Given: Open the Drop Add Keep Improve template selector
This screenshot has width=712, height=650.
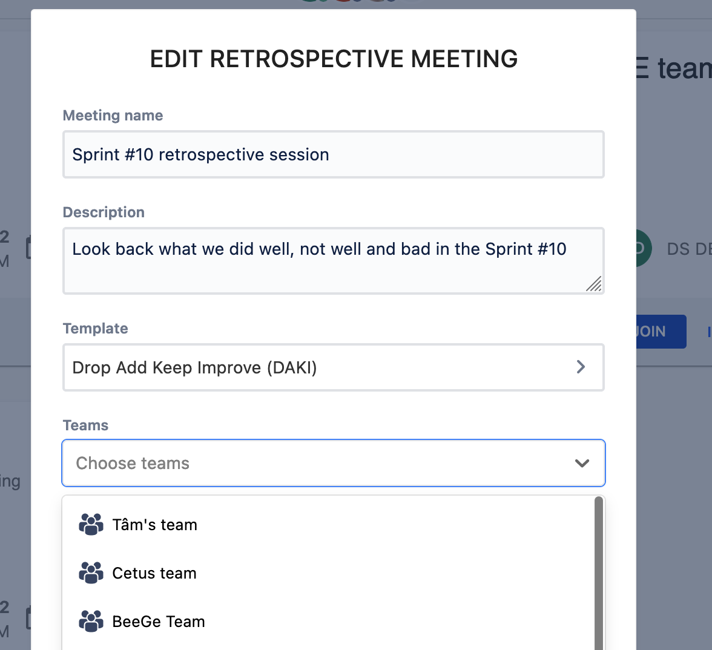Looking at the screenshot, I should click(321, 367).
